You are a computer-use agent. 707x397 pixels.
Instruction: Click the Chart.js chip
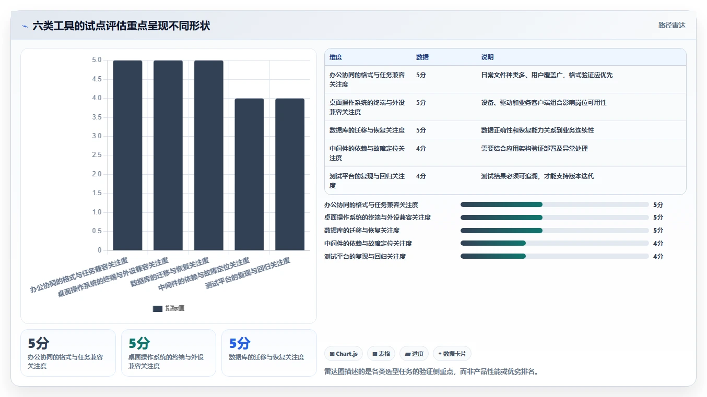pyautogui.click(x=344, y=354)
